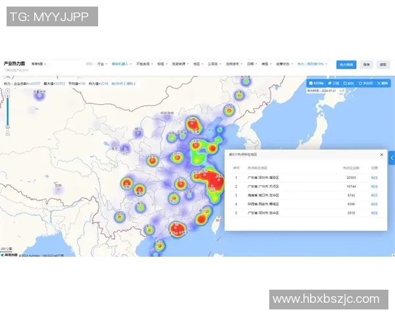This screenshot has width=395, height=316.
Task: Enable the 时间轴 timeline tool
Action: pos(317,84)
